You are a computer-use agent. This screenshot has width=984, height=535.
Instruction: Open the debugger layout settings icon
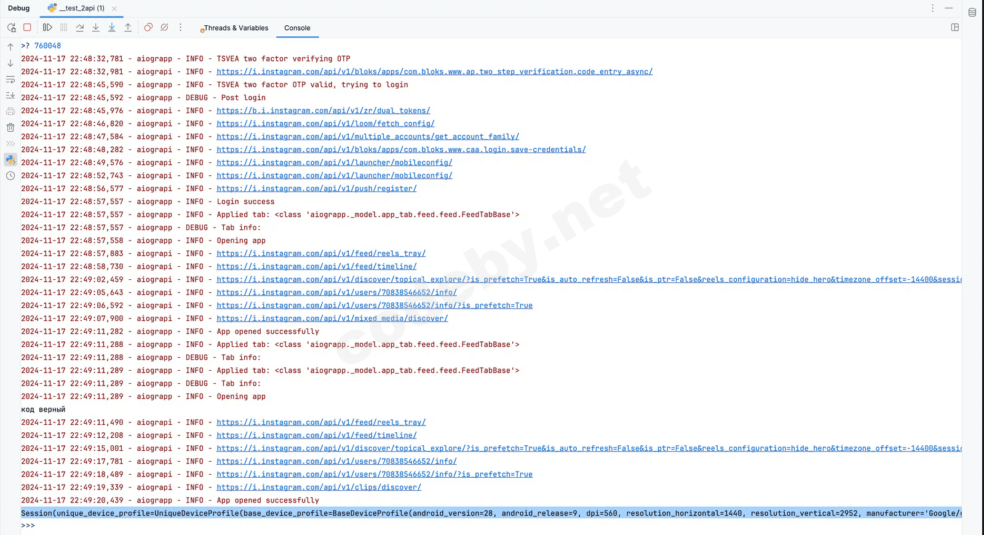(x=955, y=27)
